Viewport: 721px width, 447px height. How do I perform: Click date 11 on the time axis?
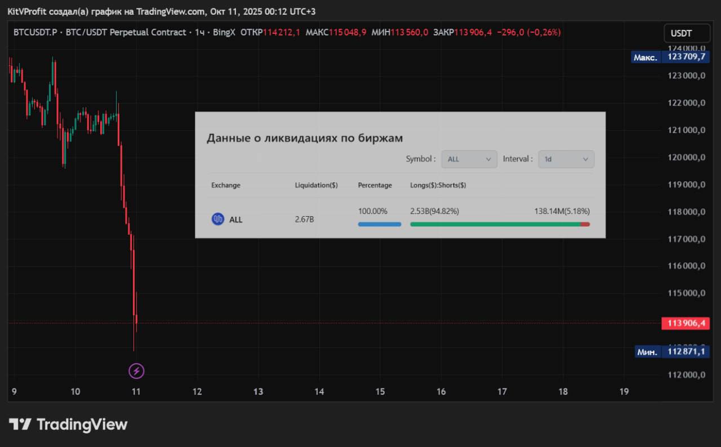click(136, 392)
